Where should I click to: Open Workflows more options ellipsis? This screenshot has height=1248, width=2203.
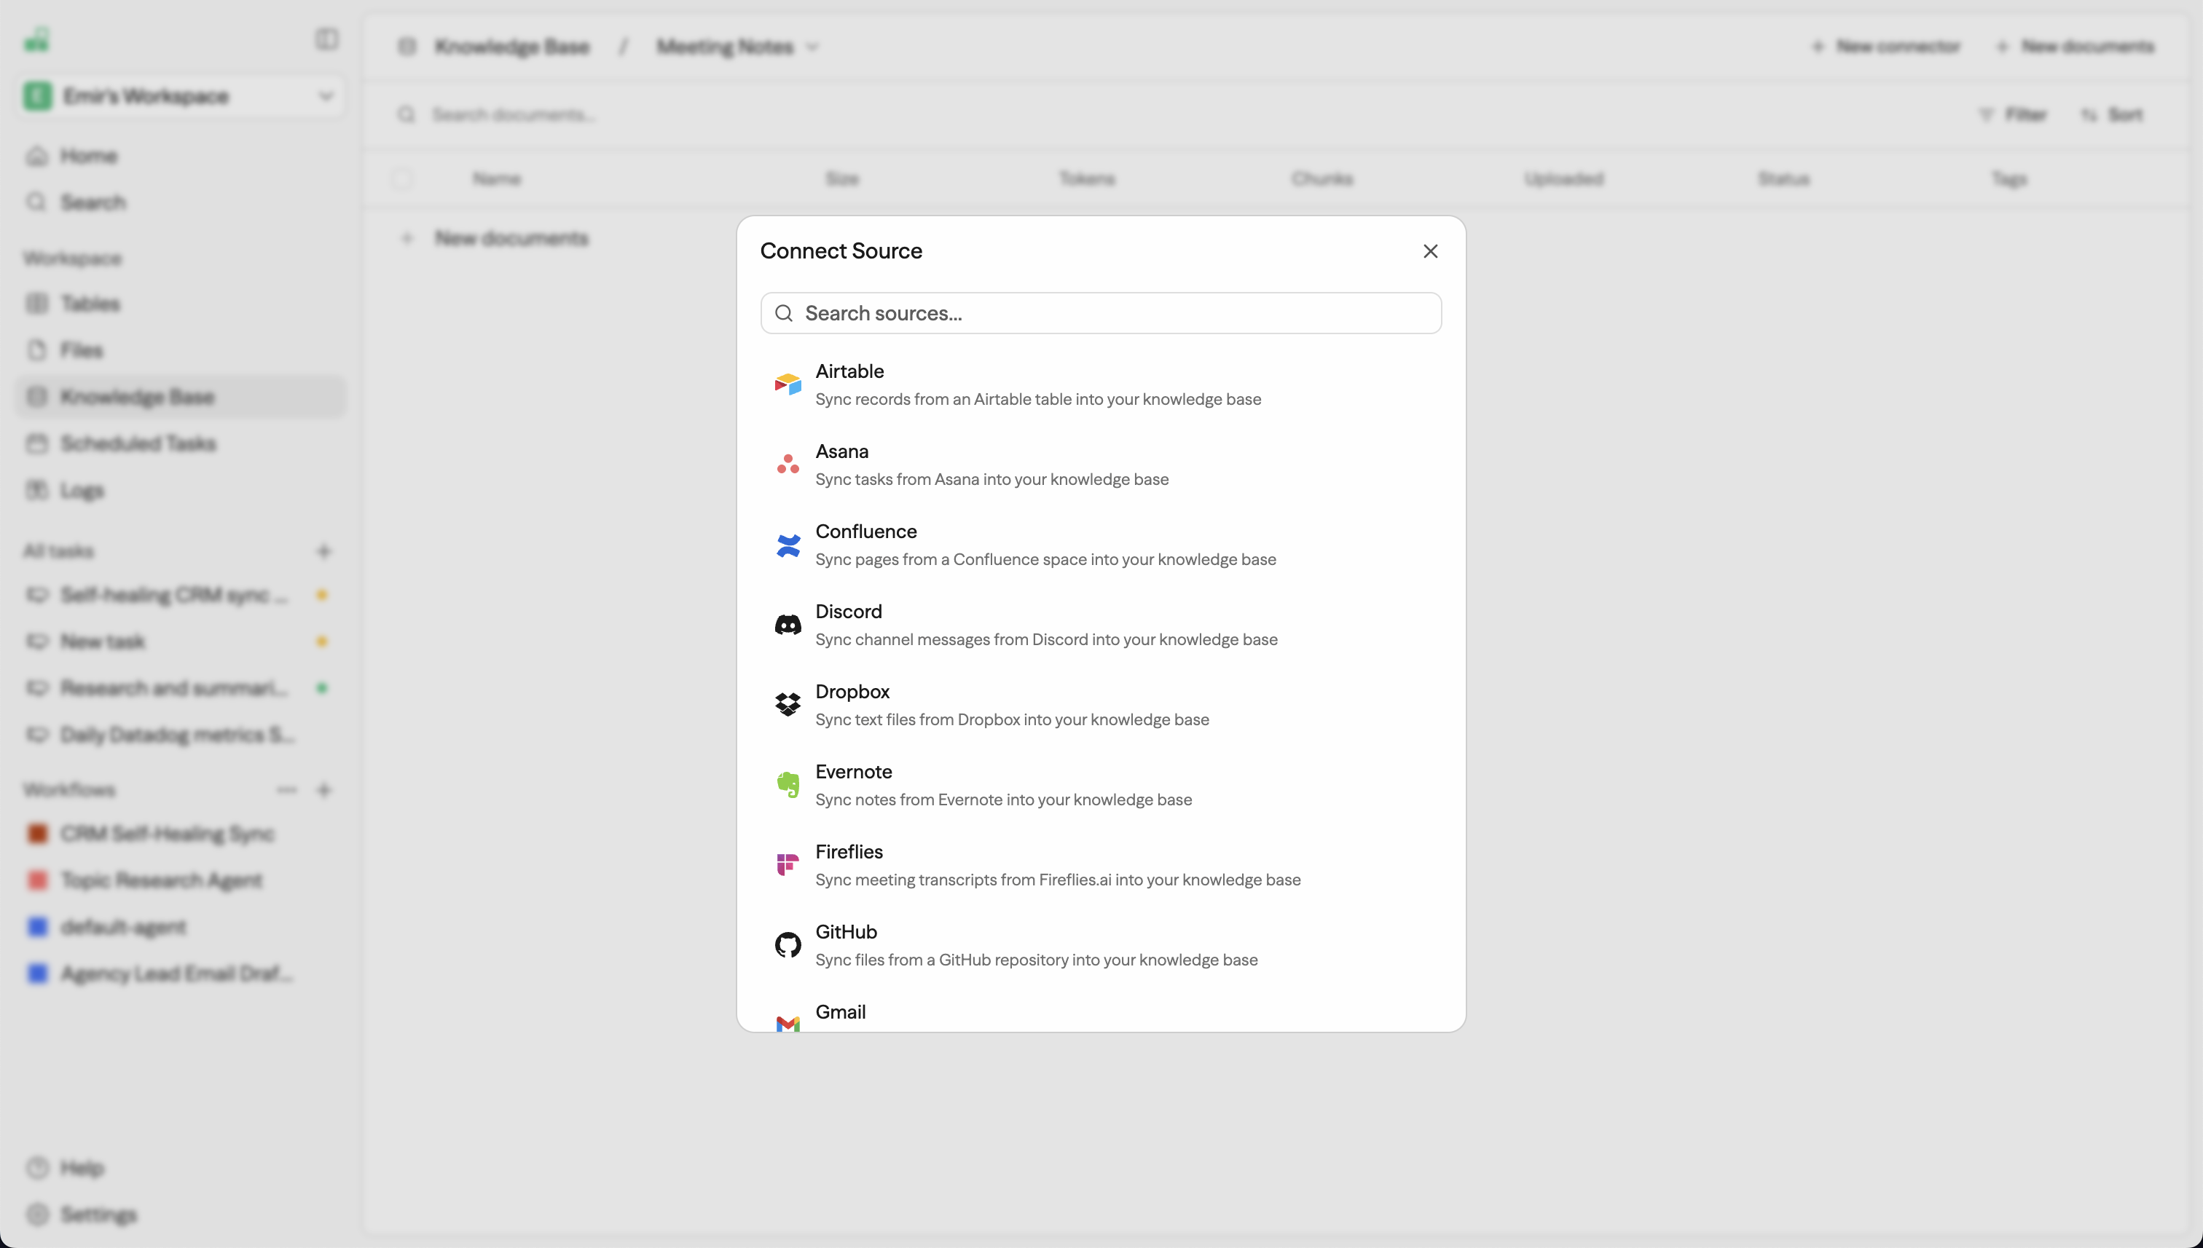coord(286,789)
